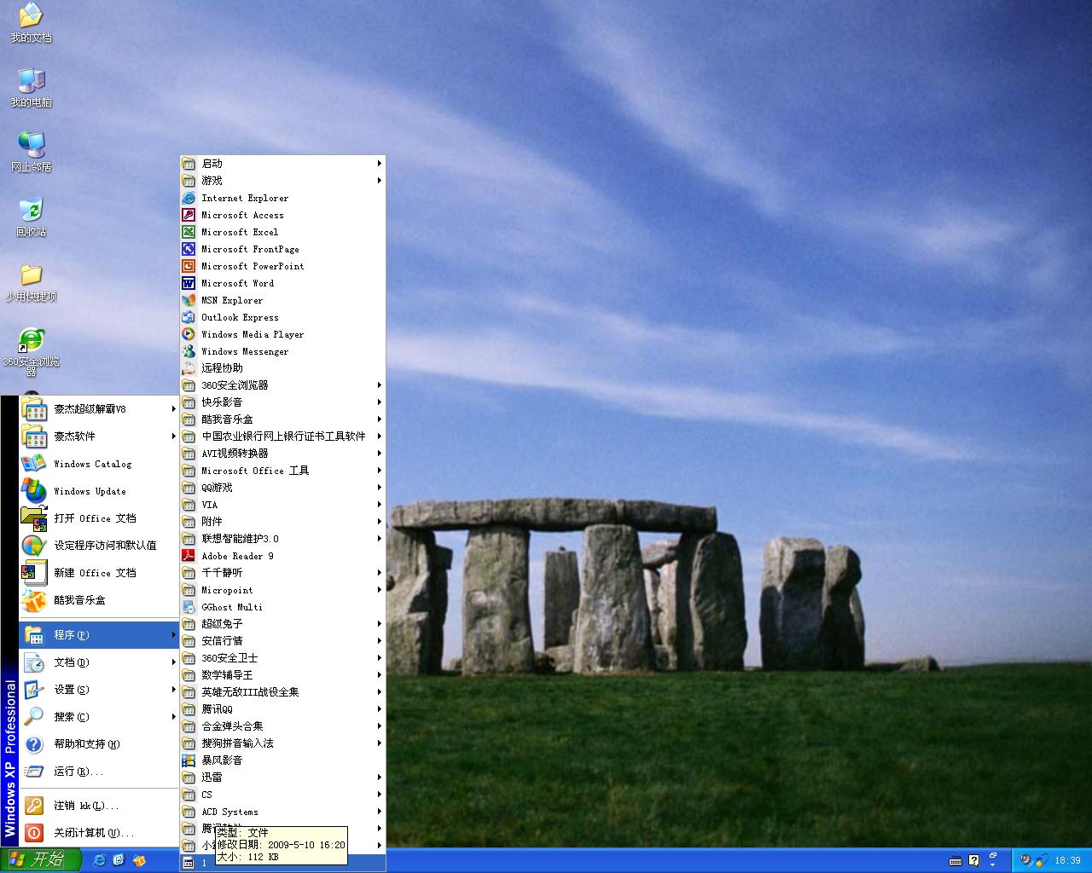Open 帮助和支持(H) from Start menu
Image resolution: width=1092 pixels, height=873 pixels.
(98, 744)
